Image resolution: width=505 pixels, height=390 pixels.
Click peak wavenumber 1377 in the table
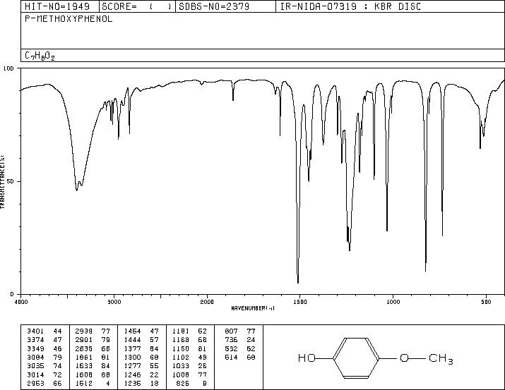coord(132,348)
